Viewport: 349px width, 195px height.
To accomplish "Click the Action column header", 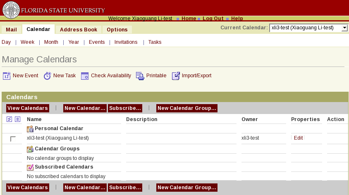I will 336,119.
